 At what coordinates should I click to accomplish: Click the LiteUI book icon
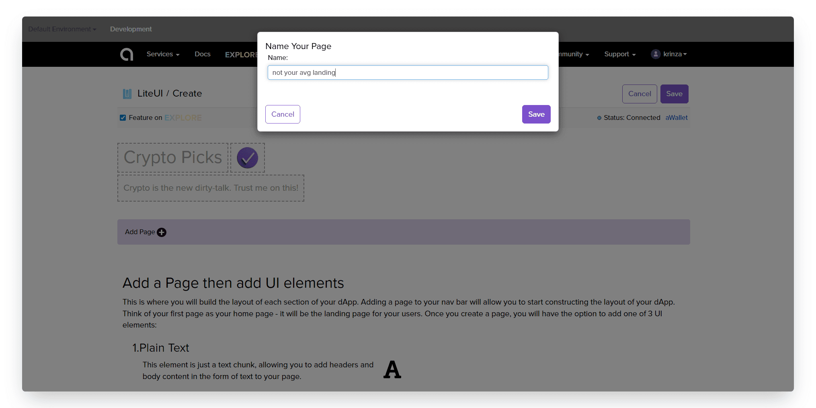pyautogui.click(x=127, y=94)
